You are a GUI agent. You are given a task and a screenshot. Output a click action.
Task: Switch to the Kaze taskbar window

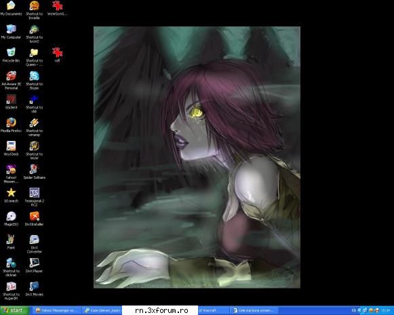point(102,310)
